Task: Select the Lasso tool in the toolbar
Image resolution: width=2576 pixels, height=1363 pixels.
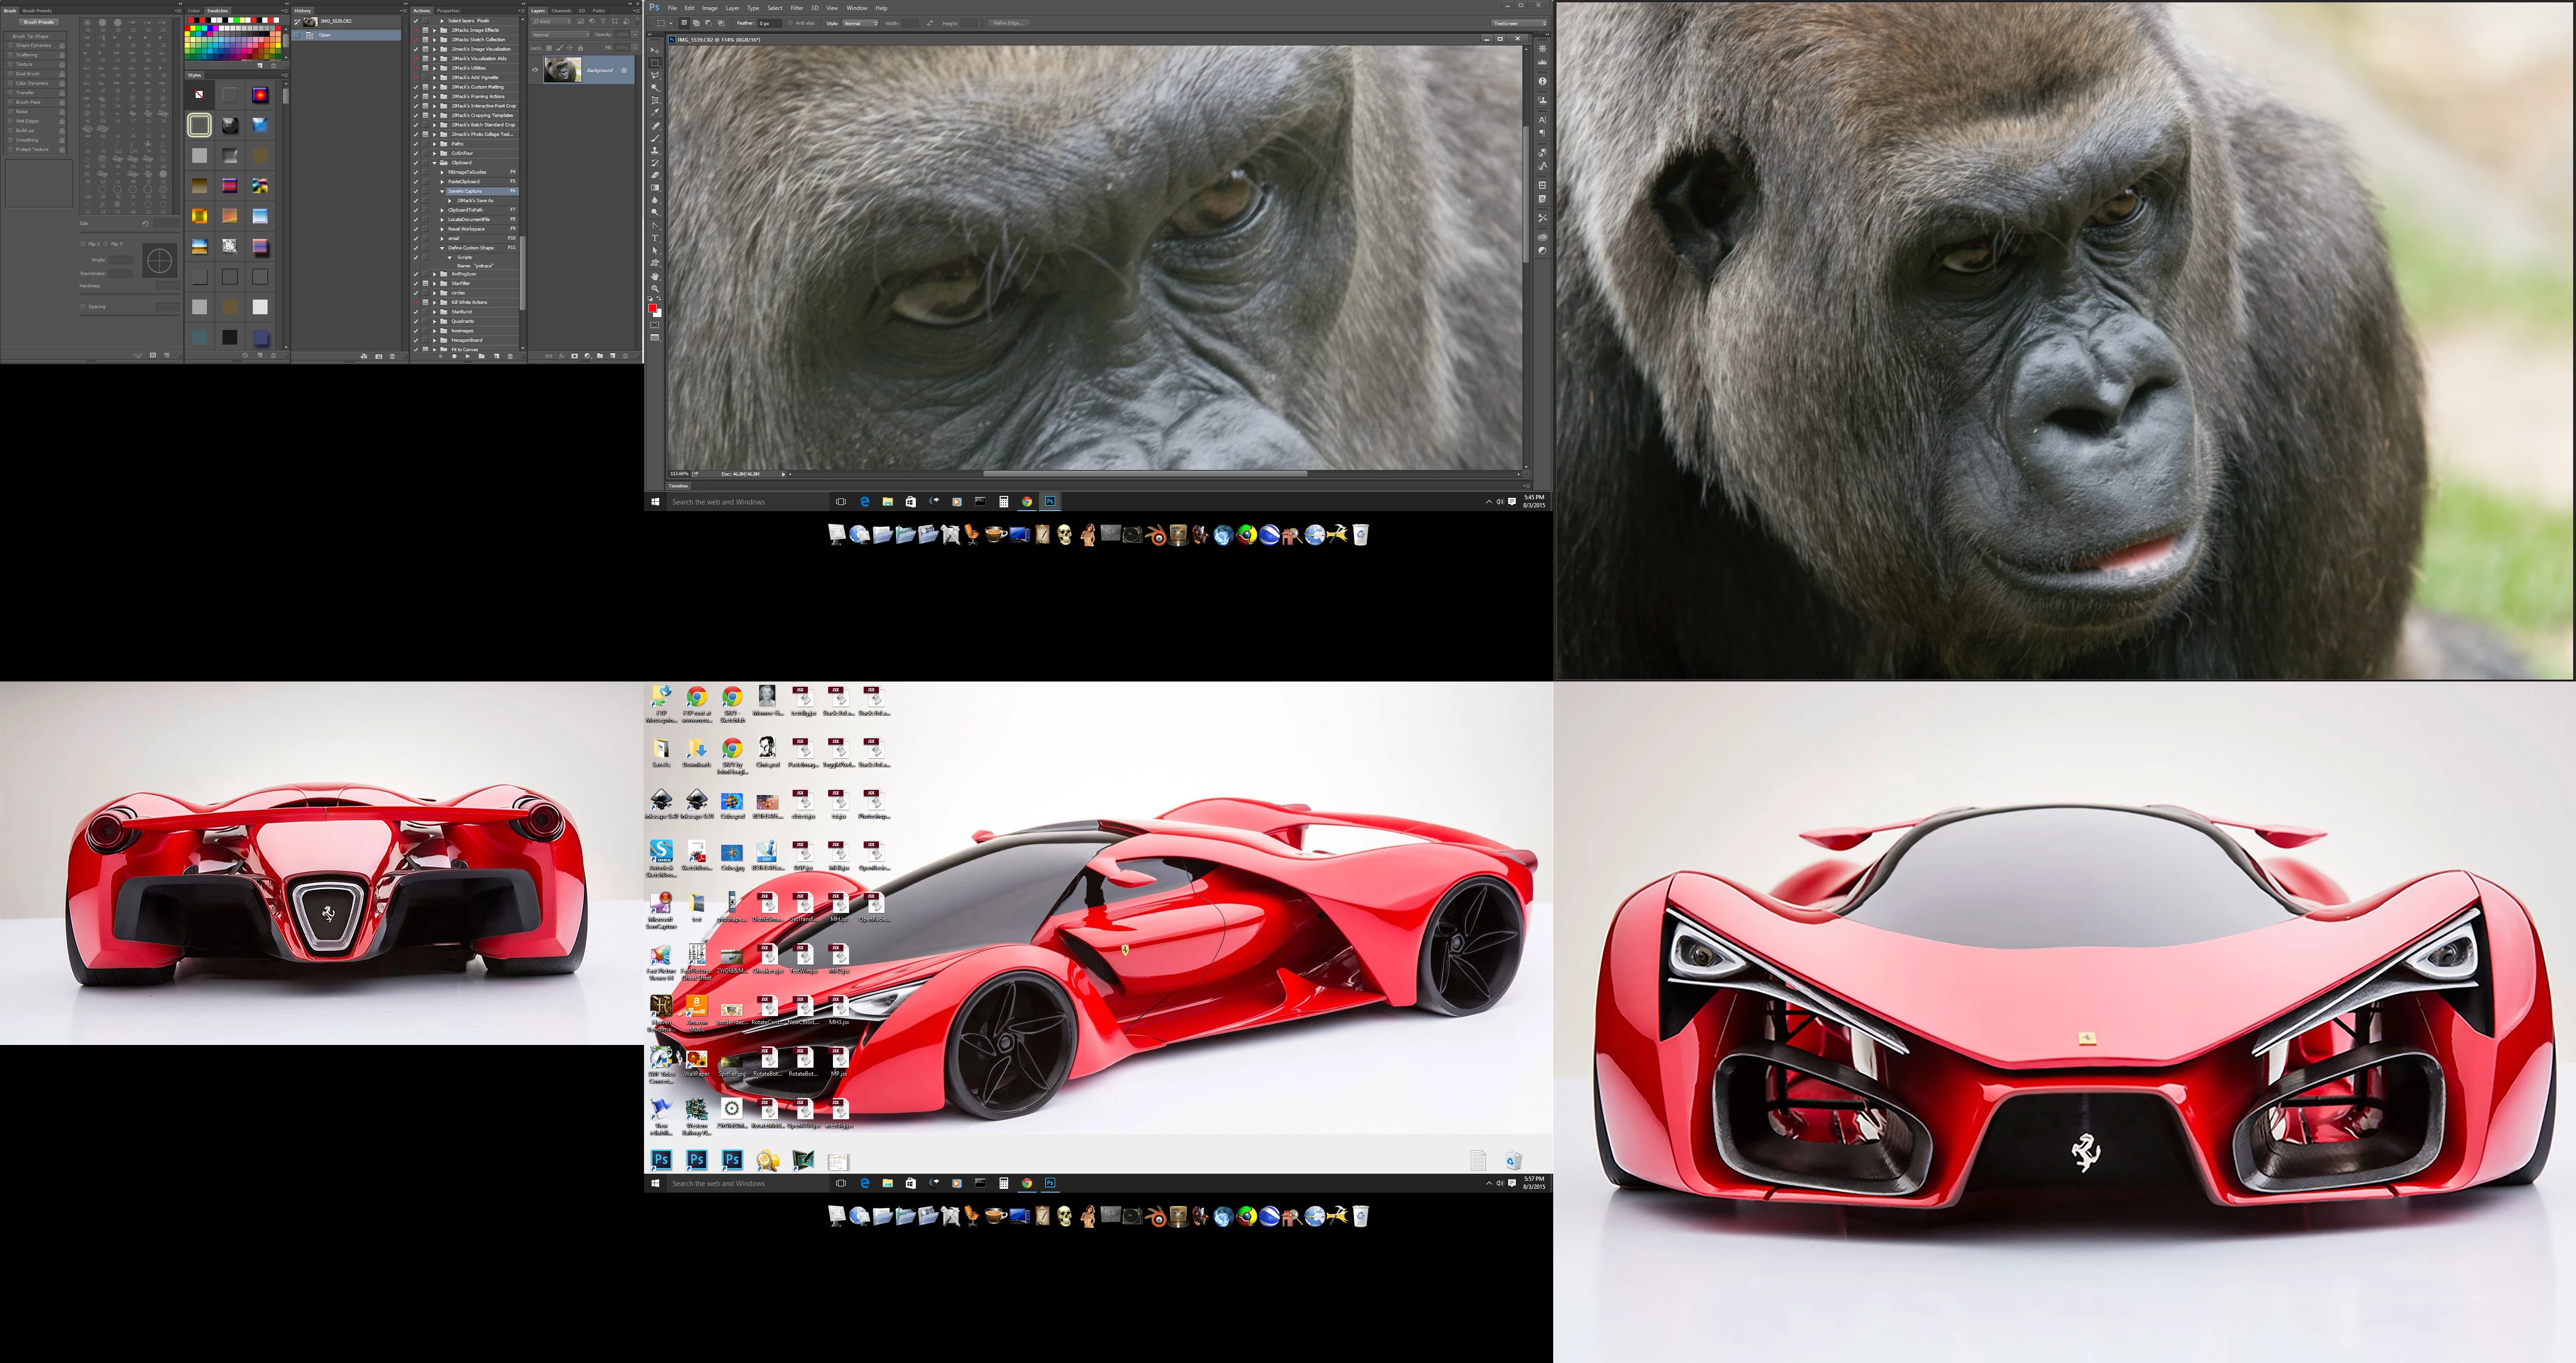Action: click(655, 75)
